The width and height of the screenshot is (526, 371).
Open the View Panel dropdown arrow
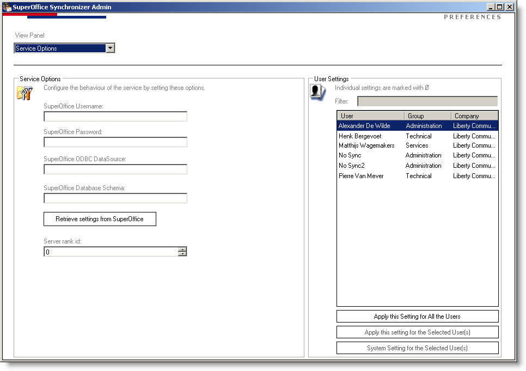click(110, 48)
